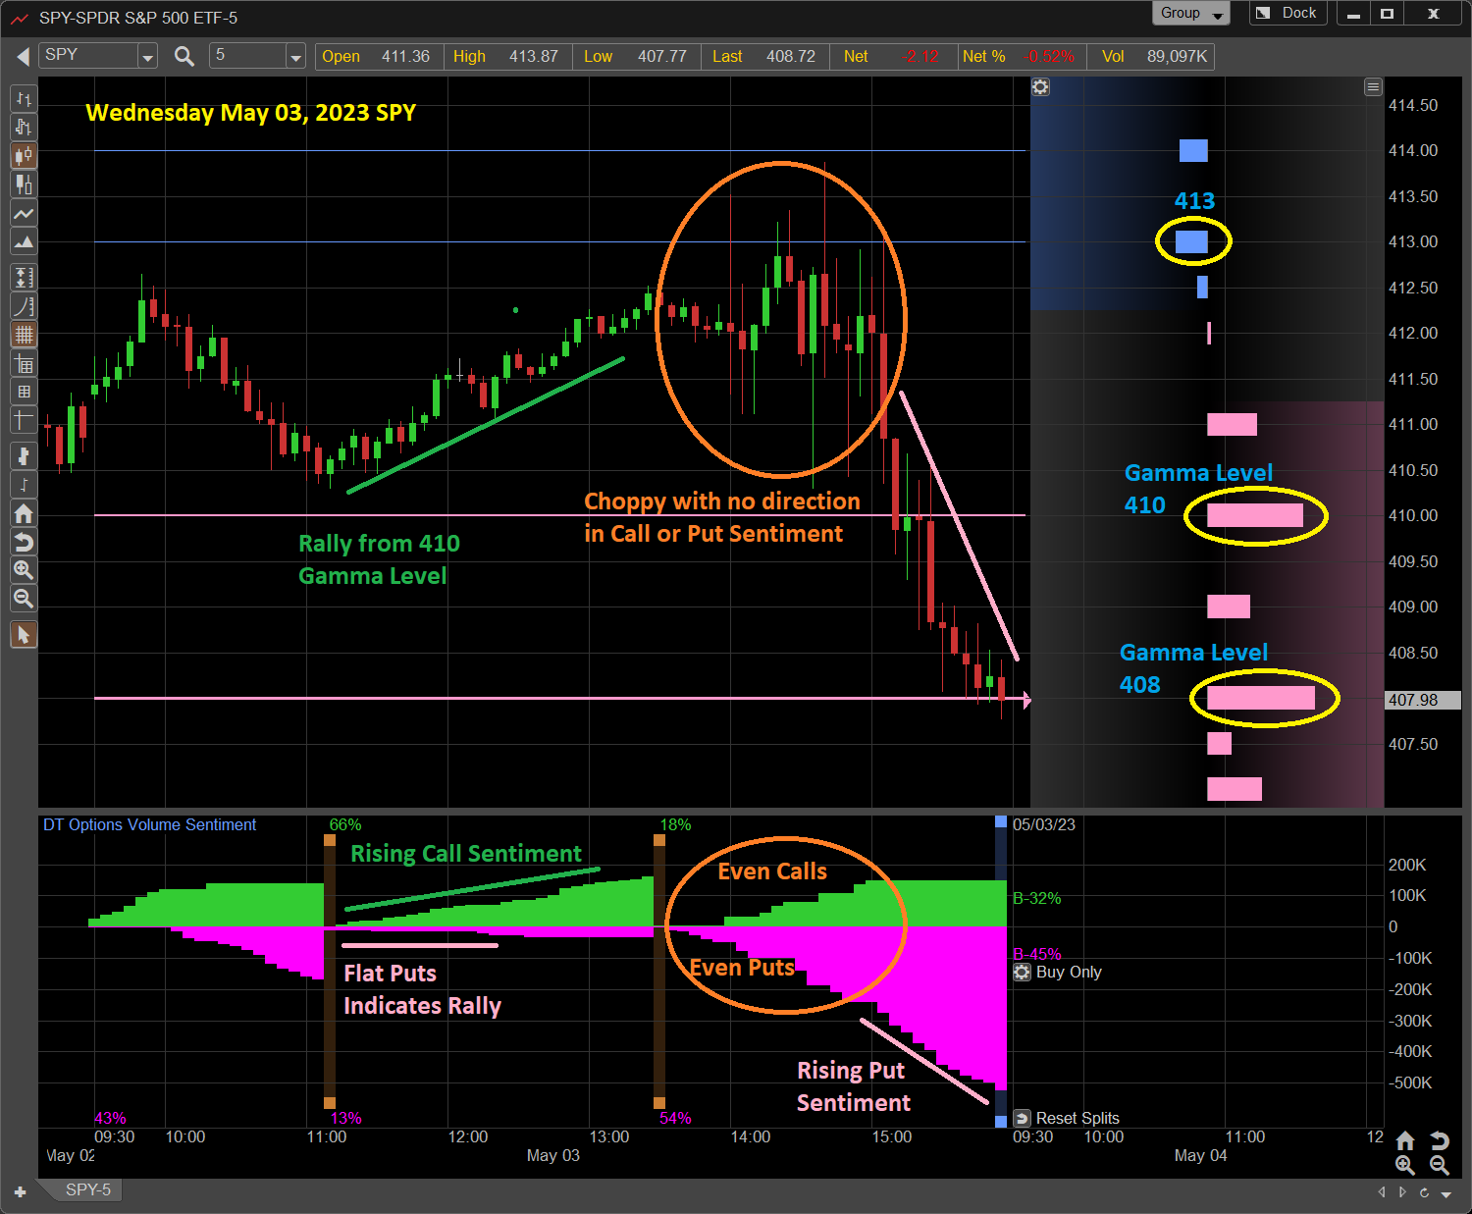Toggle the crosshair cursor icon
Screen dimensions: 1472x1214
24,420
